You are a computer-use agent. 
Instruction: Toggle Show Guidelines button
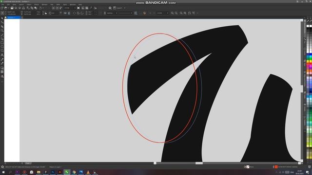(91, 8)
